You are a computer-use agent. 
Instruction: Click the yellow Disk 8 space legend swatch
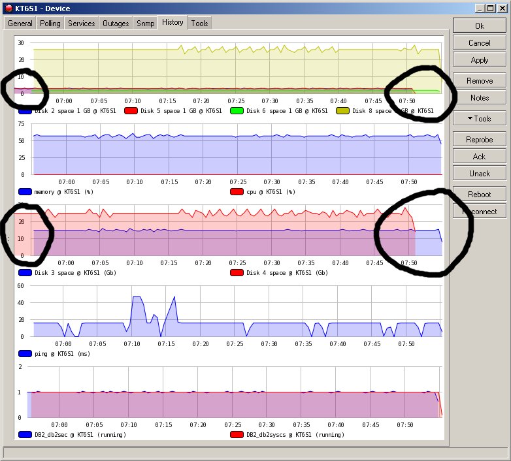click(x=342, y=111)
